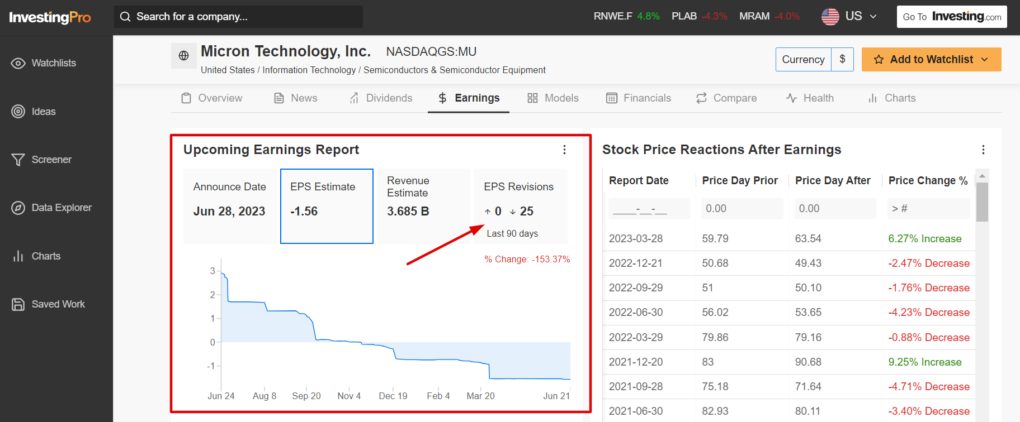Select the Revenue Estimate card

[x=423, y=207]
